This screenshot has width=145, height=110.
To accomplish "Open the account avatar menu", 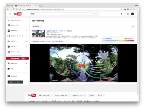I will (133, 14).
